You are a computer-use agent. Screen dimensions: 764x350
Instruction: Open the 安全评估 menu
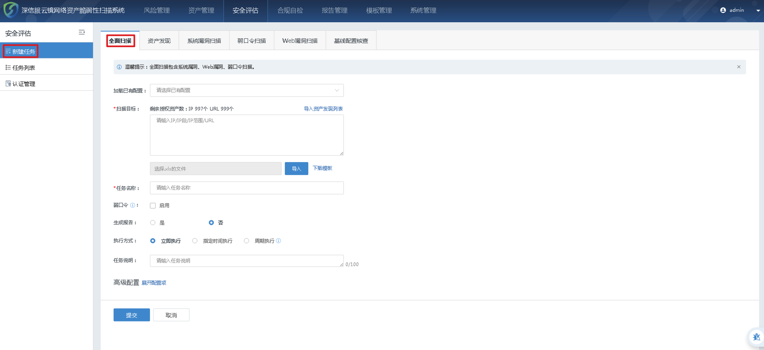coord(246,10)
